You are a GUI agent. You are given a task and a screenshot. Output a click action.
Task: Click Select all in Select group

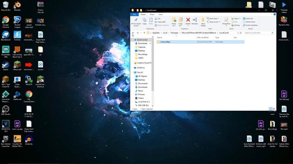(x=248, y=19)
